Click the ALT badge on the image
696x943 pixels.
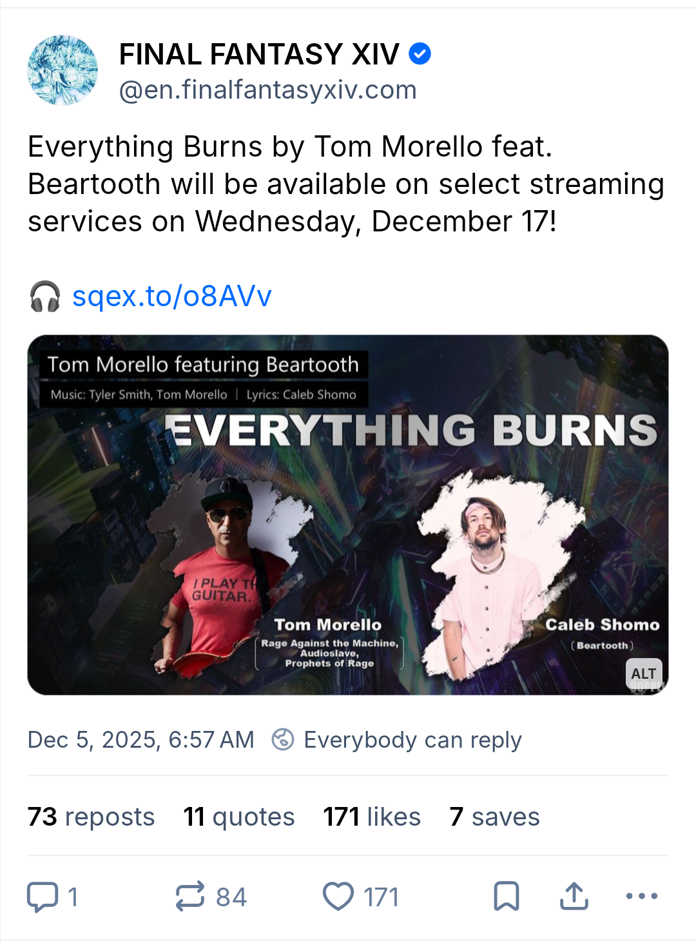[x=643, y=674]
